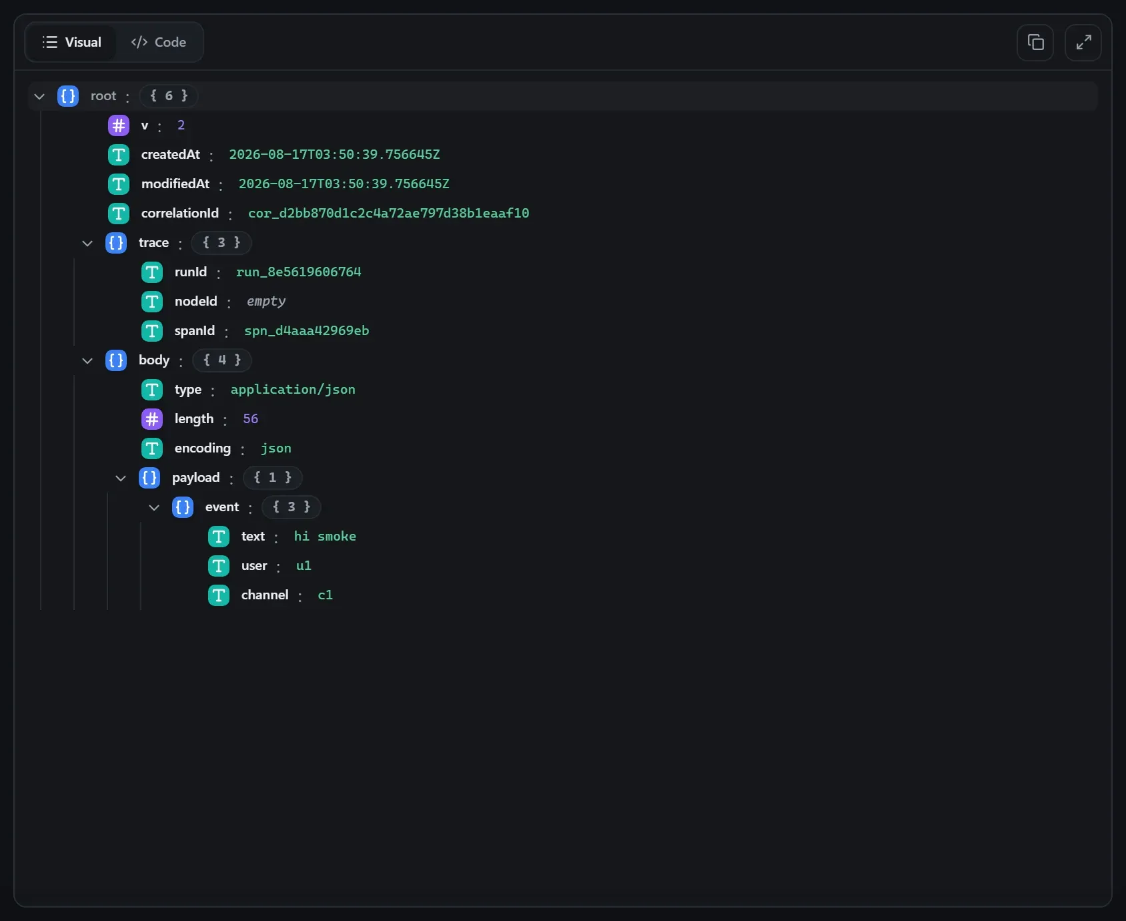The width and height of the screenshot is (1126, 921).
Task: Collapse the event node chevron
Action: point(154,507)
